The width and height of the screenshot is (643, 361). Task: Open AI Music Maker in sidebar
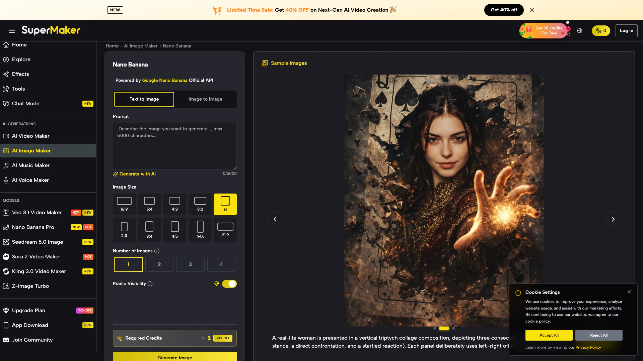point(31,165)
